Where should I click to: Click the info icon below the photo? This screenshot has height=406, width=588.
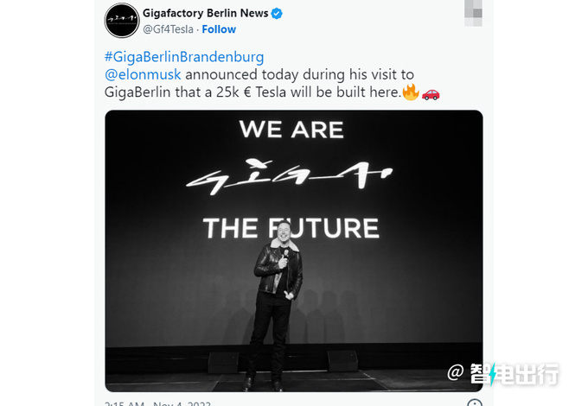[x=474, y=402]
